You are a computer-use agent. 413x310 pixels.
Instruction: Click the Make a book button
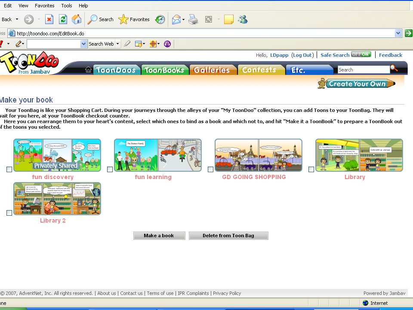[159, 236]
